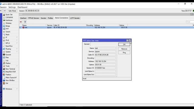Switch to Profiles tab
Screen dimensions: 194x109
50,18
